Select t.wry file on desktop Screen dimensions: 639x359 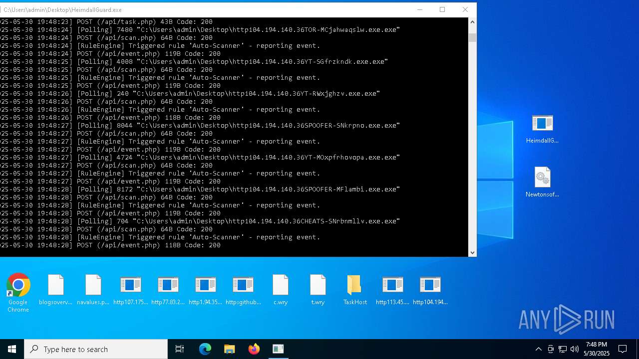click(318, 290)
